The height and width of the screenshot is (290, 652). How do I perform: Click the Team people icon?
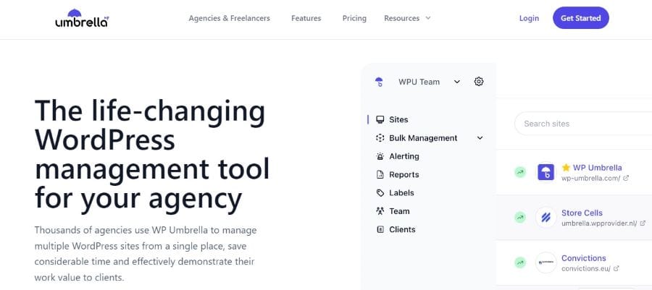click(380, 211)
